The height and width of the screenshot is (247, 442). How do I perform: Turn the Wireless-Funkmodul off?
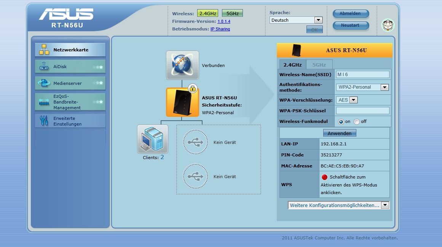point(357,122)
